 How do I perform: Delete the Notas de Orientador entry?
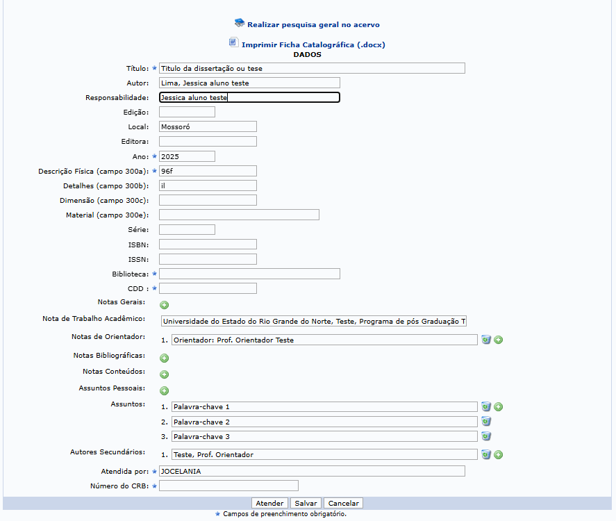coord(486,340)
